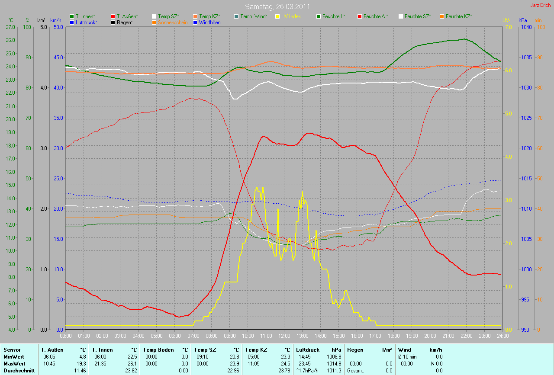554x375 pixels.
Task: Click the Feuchte KZ* legend label
Action: 459,16
